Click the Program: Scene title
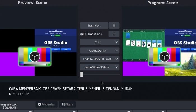The height and width of the screenshot is (112, 196). tap(162, 3)
